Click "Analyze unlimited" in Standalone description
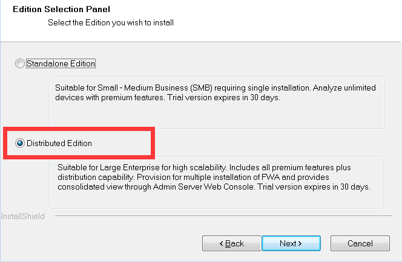402x262 pixels. (x=344, y=88)
